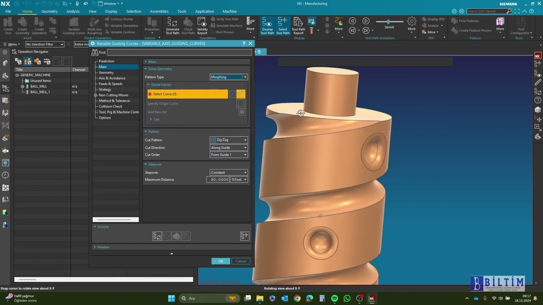
Task: Click the Create Geometry icon
Action: click(x=22, y=25)
